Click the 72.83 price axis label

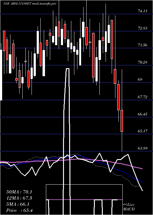[143, 28]
